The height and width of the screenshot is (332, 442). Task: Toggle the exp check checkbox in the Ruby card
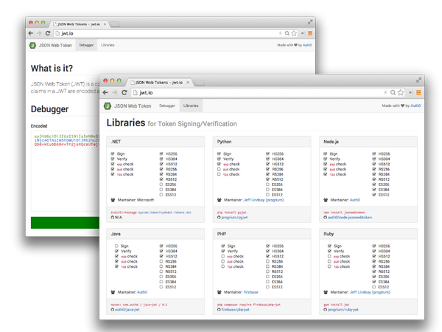click(329, 256)
